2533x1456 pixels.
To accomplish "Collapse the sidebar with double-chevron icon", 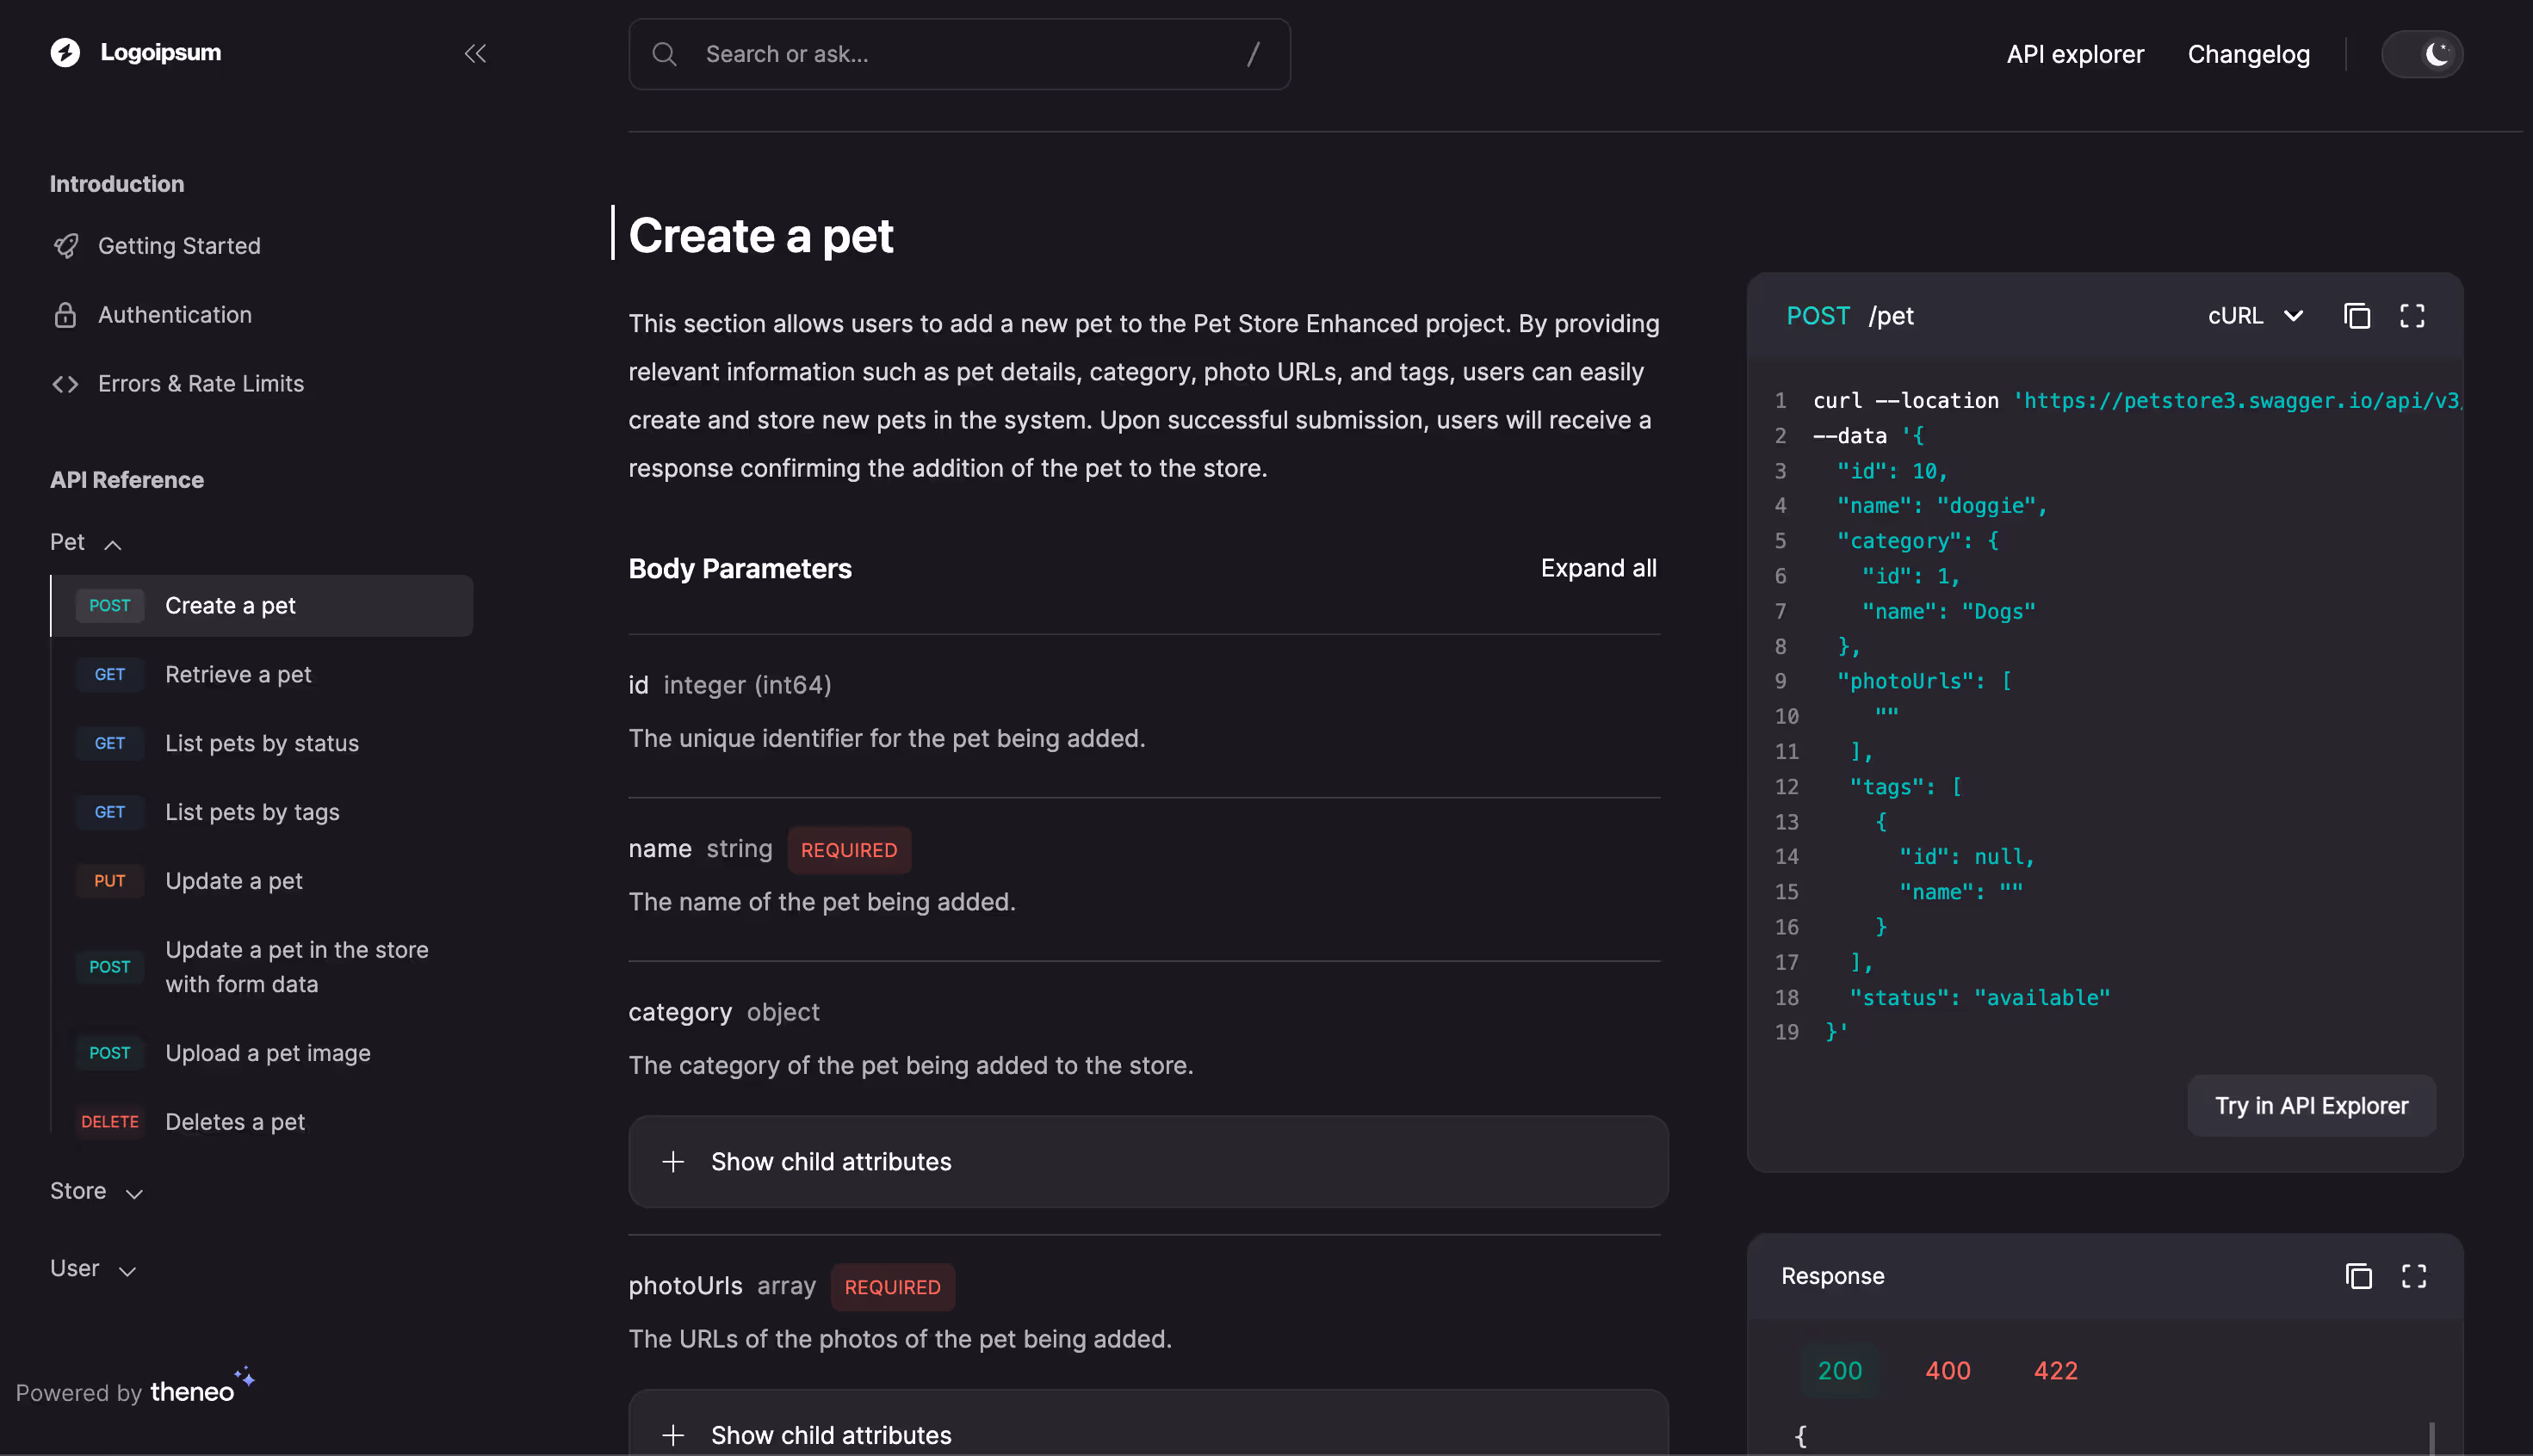I will pyautogui.click(x=475, y=54).
